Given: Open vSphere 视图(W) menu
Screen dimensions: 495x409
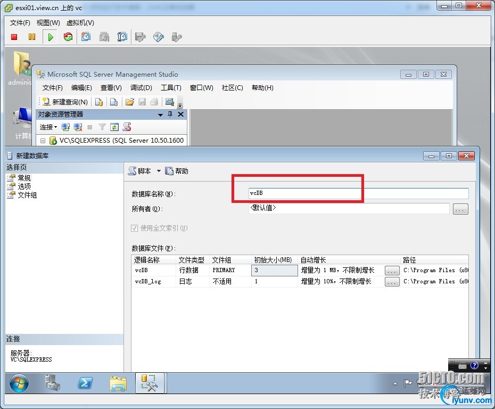Looking at the screenshot, I should click(48, 23).
